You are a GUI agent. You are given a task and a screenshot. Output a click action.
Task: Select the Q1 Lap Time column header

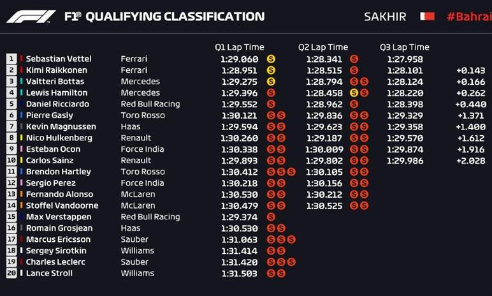[240, 47]
